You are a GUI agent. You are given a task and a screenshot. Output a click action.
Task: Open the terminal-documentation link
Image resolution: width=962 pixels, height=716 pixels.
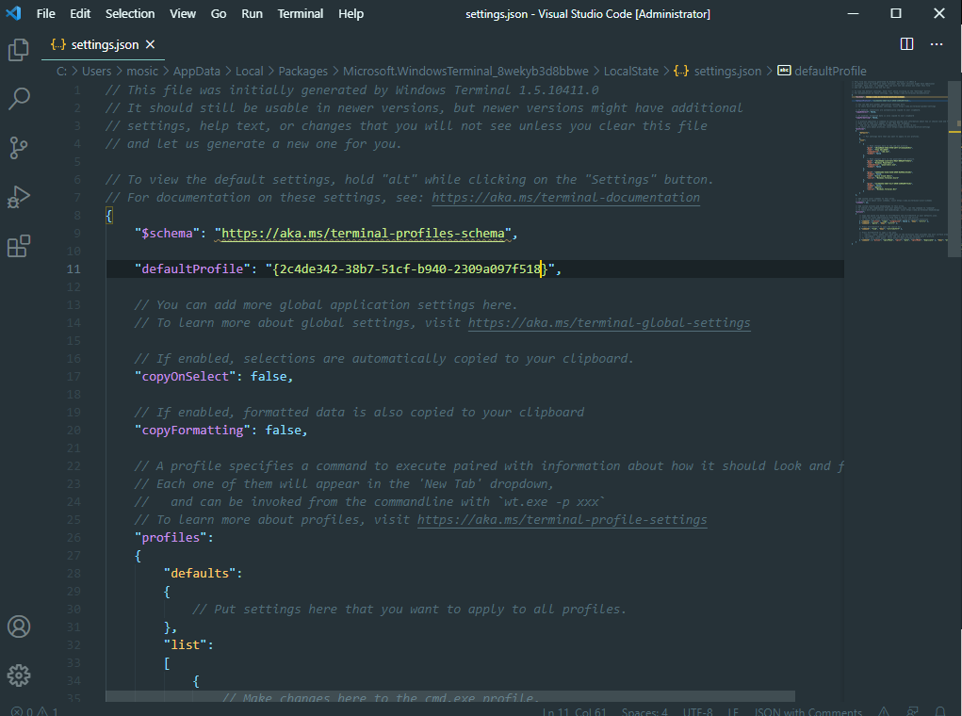565,198
